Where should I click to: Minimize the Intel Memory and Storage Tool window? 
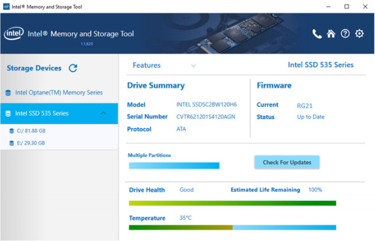pos(329,7)
